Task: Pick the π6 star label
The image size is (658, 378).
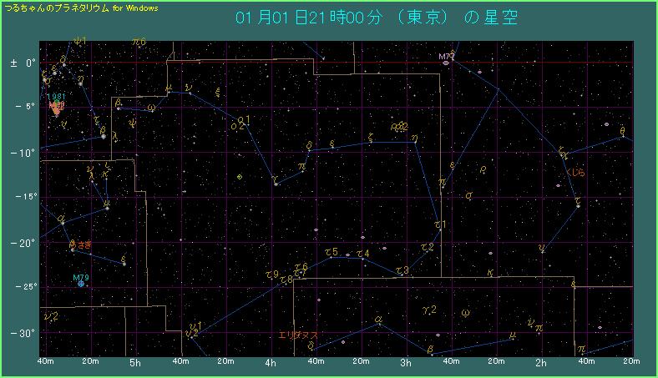Action: point(139,41)
